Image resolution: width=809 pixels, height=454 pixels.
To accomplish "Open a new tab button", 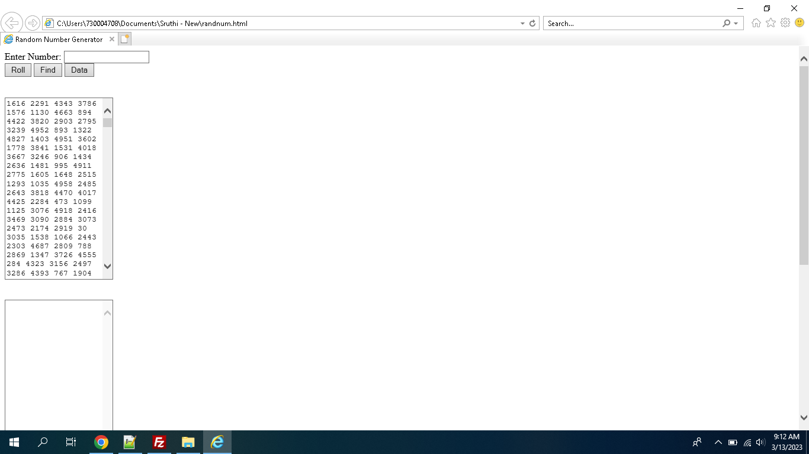I will tap(124, 39).
